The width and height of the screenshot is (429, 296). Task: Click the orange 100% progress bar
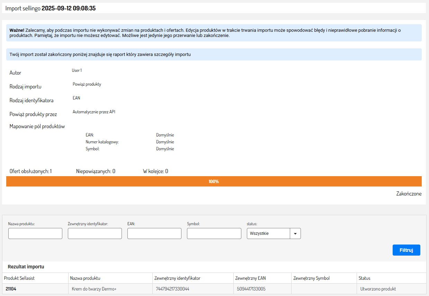[214, 181]
